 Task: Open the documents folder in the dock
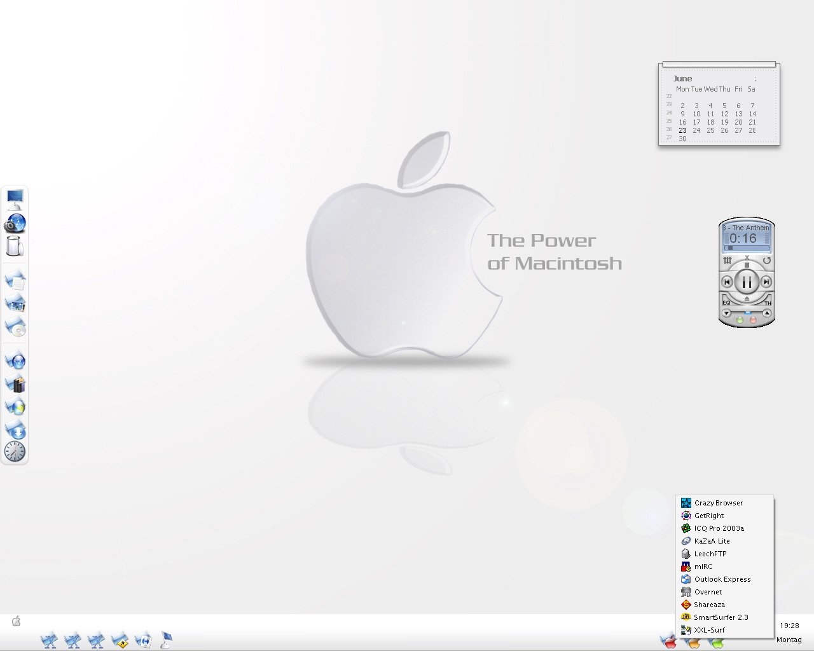(x=15, y=280)
